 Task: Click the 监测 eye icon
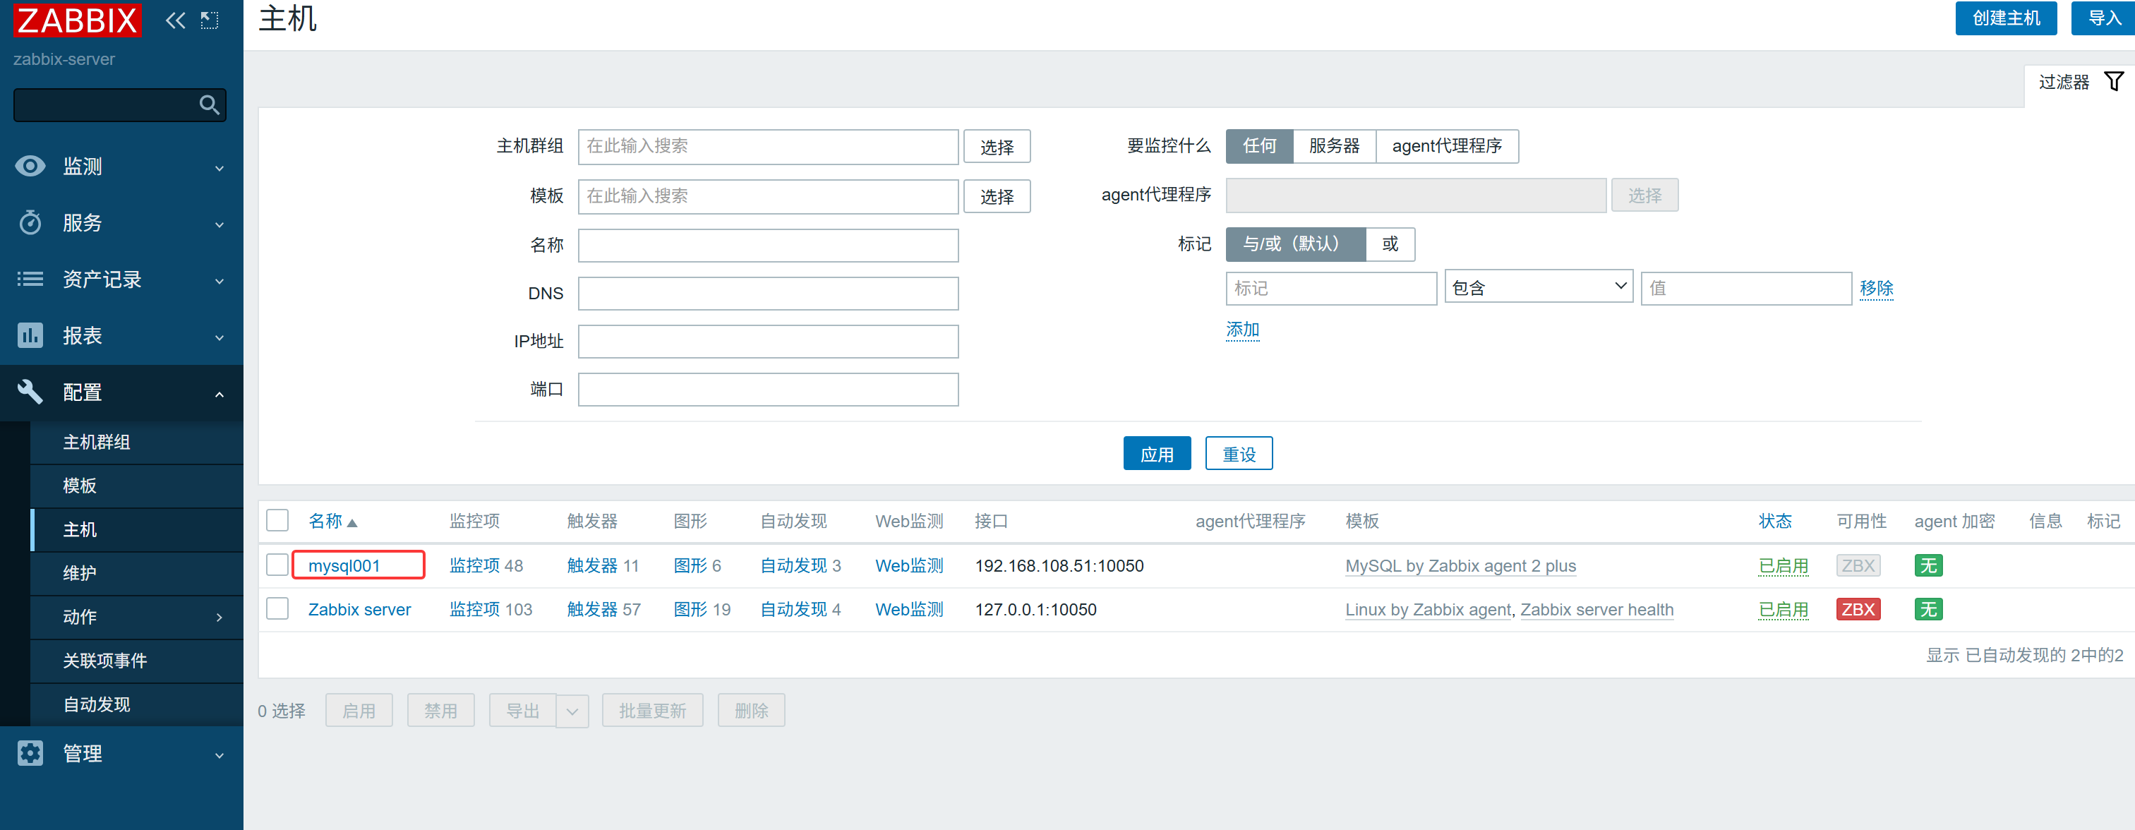[30, 167]
